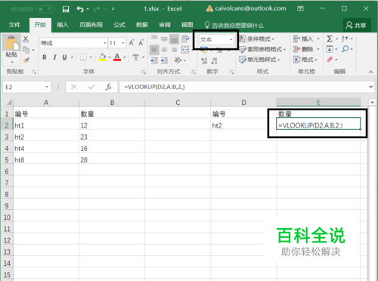The width and height of the screenshot is (378, 281).
Task: Click the Decrease Font Size icon
Action: [x=141, y=43]
